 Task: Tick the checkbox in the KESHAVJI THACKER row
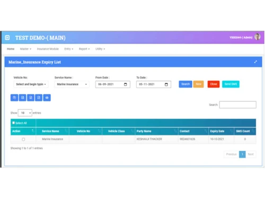pos(23,140)
